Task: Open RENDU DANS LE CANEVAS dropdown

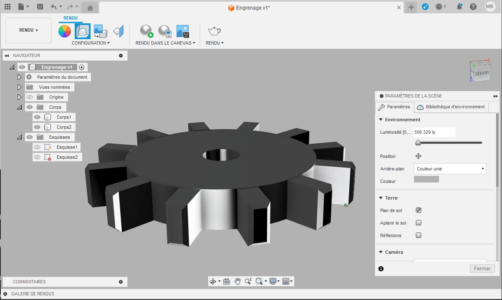Action: (165, 43)
